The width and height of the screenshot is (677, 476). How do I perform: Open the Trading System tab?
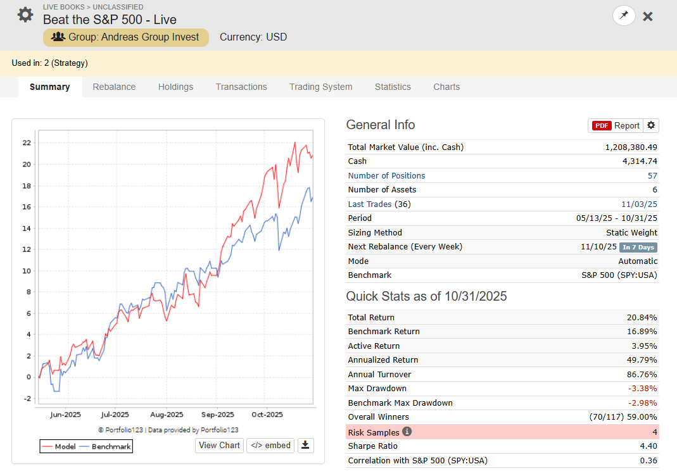pyautogui.click(x=321, y=87)
